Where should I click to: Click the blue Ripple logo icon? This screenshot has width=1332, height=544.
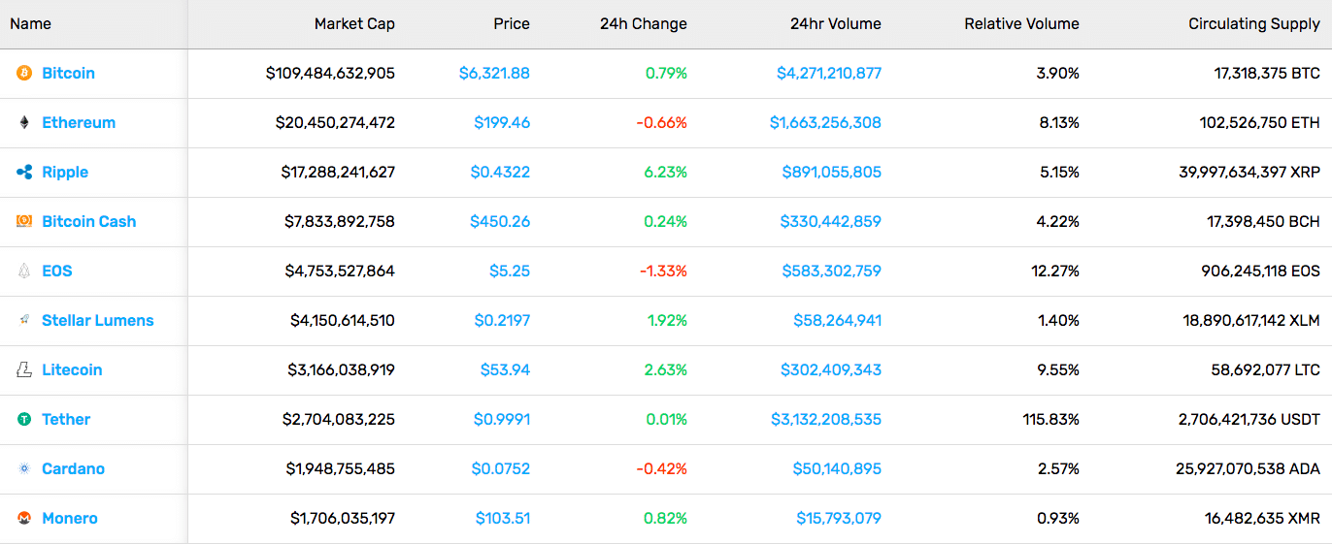(24, 172)
